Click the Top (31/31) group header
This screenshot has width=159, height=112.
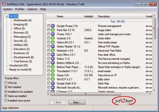[x=117, y=21]
